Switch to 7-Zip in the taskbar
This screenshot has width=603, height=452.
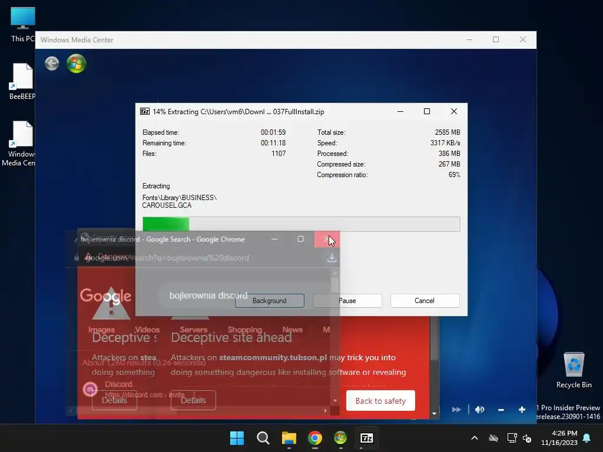[x=366, y=438]
